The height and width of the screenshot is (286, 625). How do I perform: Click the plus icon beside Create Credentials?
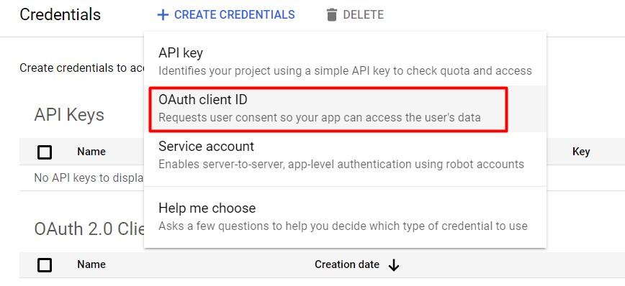pyautogui.click(x=163, y=15)
